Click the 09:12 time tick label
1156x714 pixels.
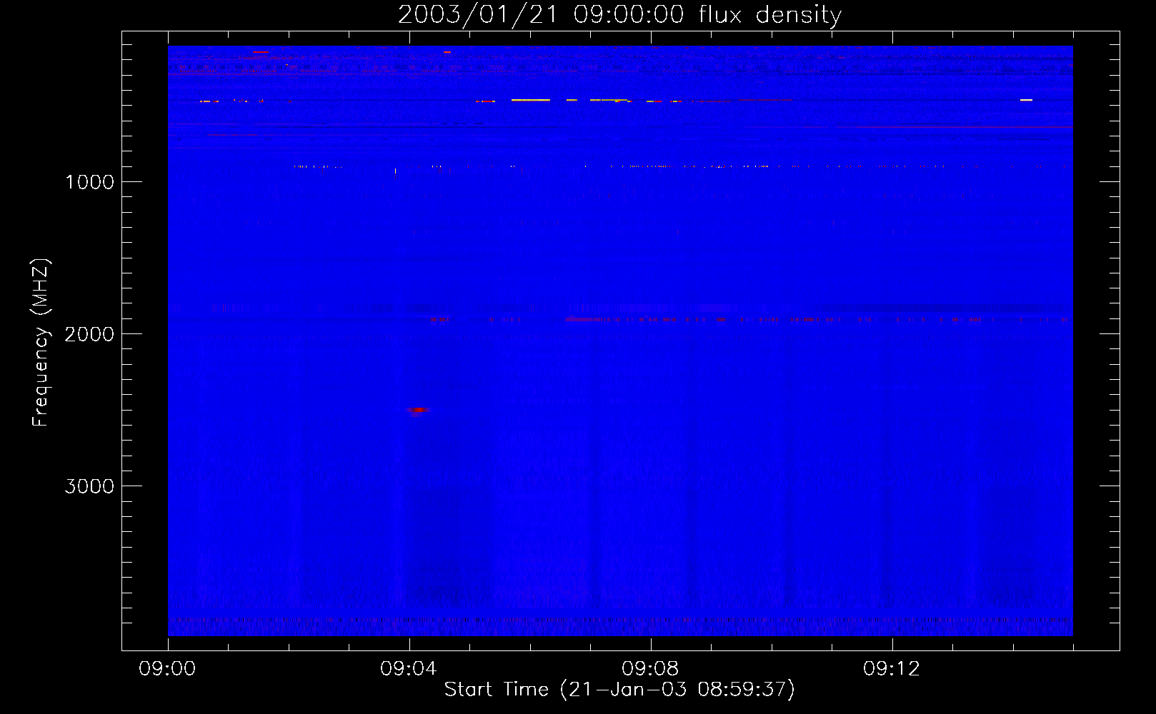tap(892, 669)
